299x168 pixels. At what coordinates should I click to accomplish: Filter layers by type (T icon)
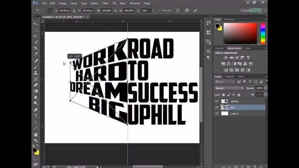point(250,82)
